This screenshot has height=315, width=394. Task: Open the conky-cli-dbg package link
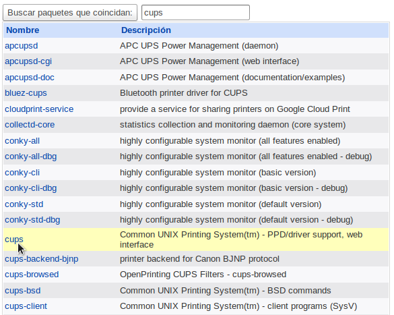pos(31,188)
